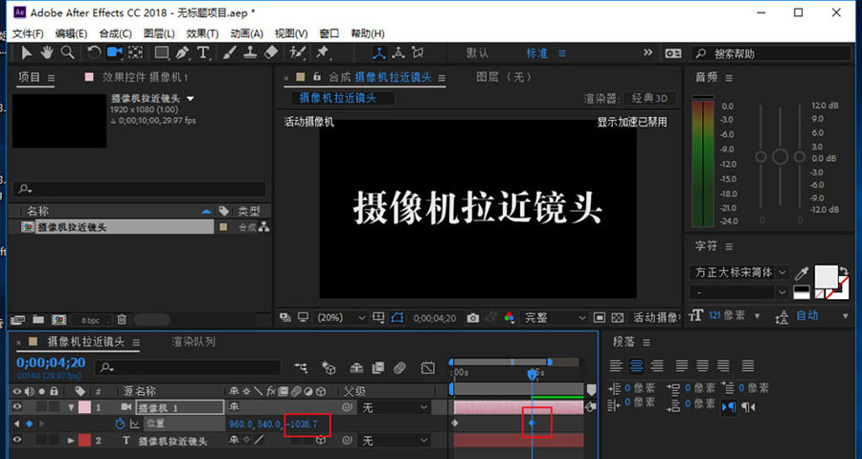Select the Puppet Pin tool
This screenshot has height=459, width=862.
pos(323,53)
